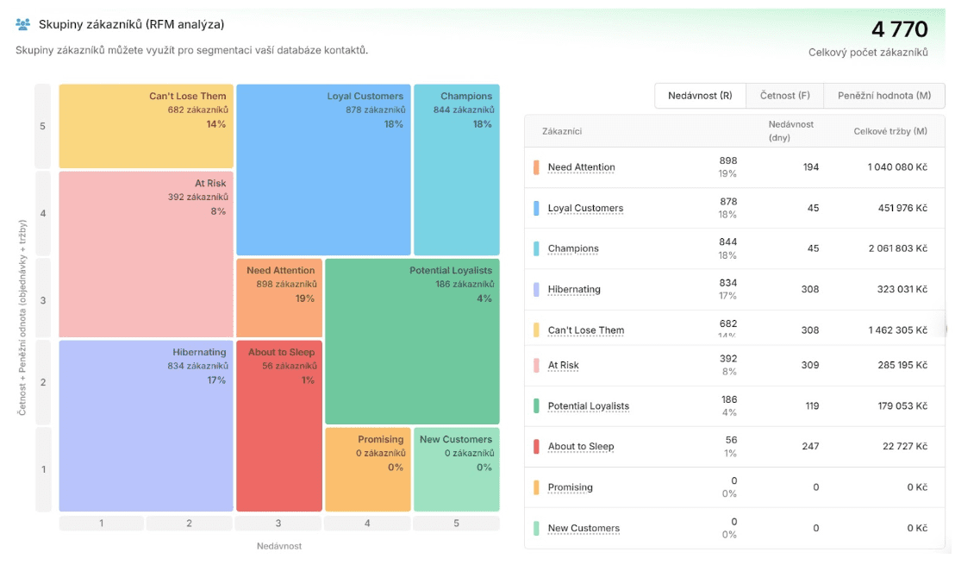The height and width of the screenshot is (565, 955).
Task: Click the Promising tile in the chart
Action: tap(367, 469)
